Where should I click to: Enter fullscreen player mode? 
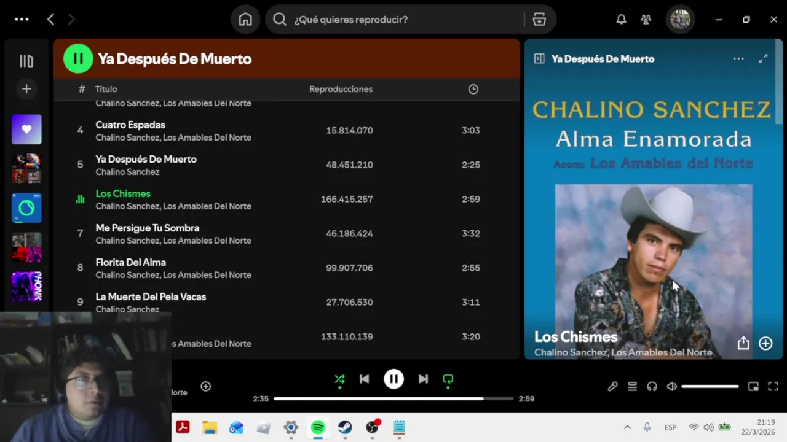[773, 386]
